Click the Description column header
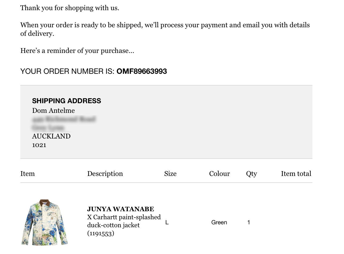 (105, 174)
